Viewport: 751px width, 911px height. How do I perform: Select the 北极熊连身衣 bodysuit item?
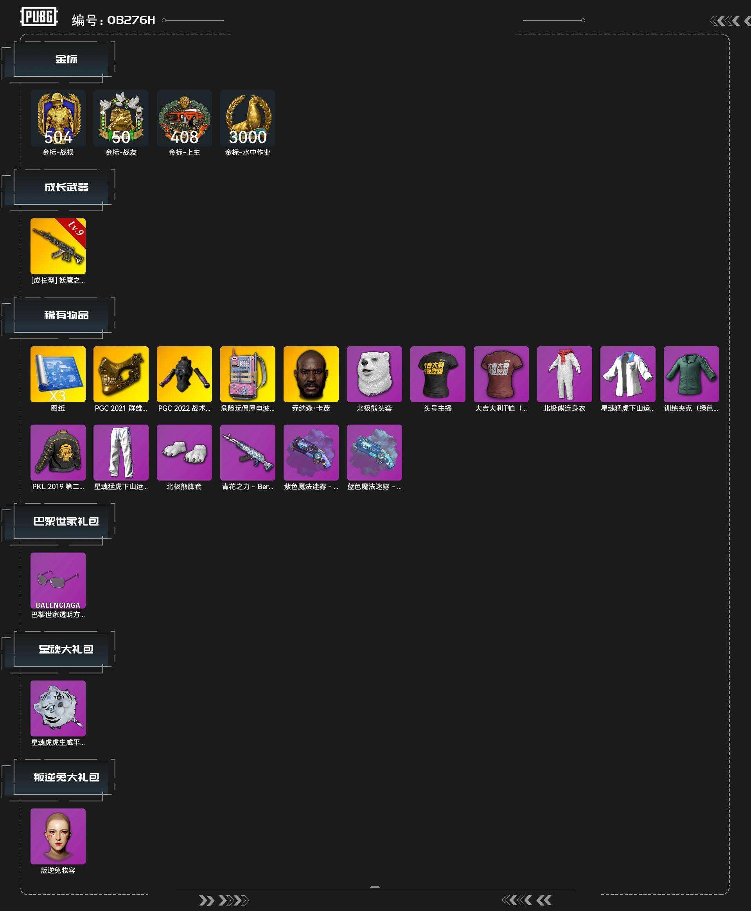[x=564, y=374]
